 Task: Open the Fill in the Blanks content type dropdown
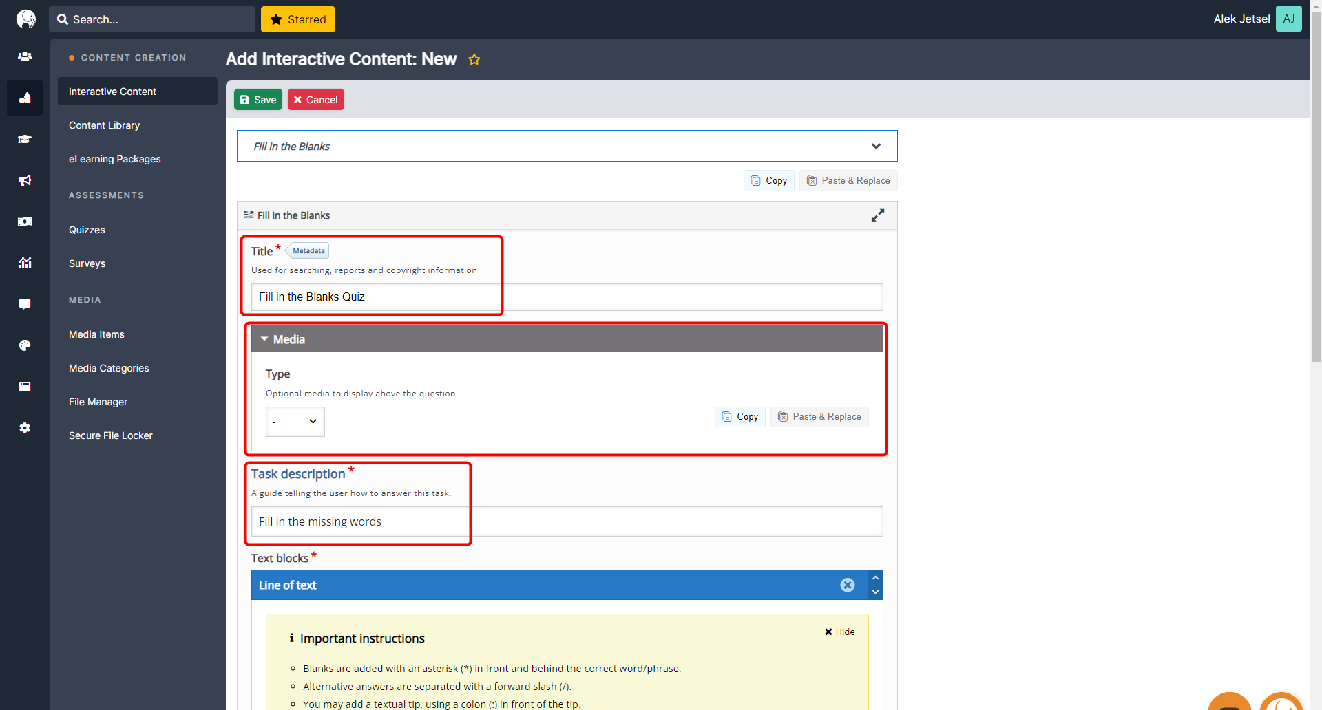(x=567, y=146)
